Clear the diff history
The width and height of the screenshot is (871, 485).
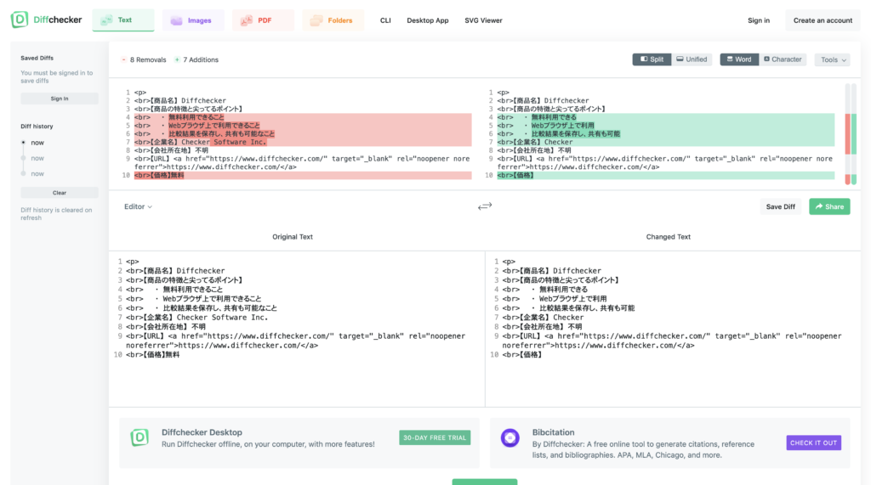pyautogui.click(x=60, y=193)
